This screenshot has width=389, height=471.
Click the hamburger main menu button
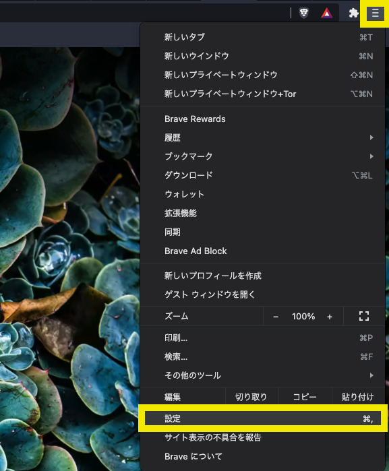point(375,13)
